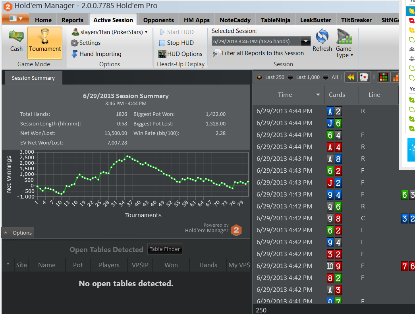The width and height of the screenshot is (415, 314).
Task: Click the colored grid heat map icon
Action: point(383,77)
